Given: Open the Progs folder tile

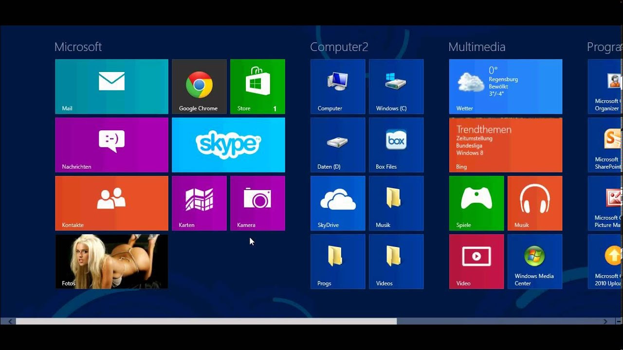Looking at the screenshot, I should 338,262.
